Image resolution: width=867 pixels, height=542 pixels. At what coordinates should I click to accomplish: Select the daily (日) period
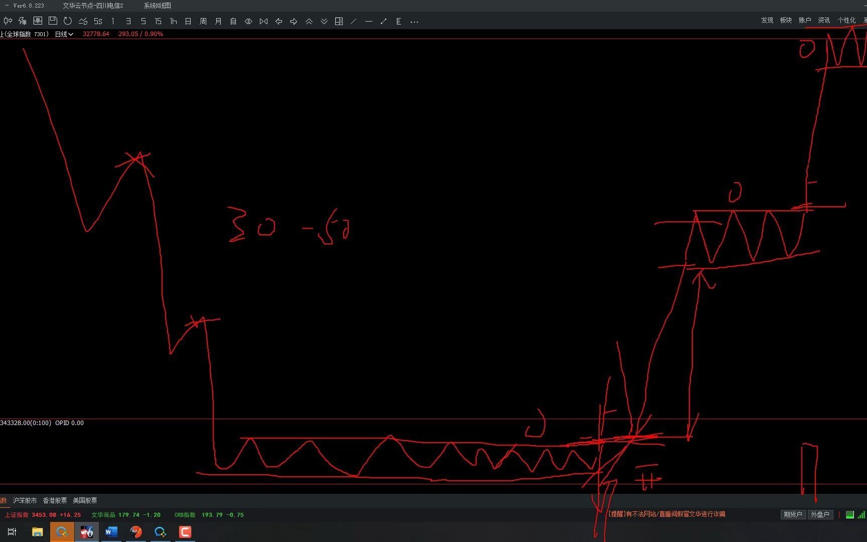(x=188, y=21)
